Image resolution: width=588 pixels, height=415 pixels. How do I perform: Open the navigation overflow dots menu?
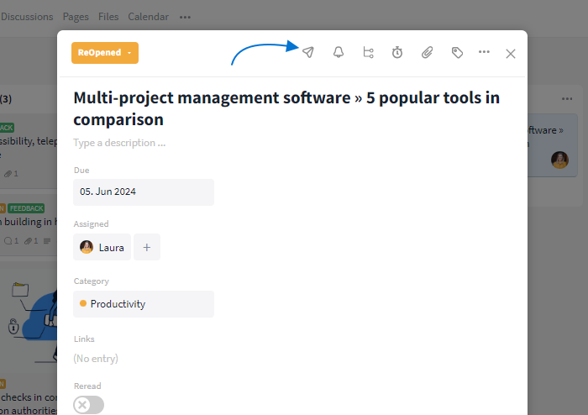pos(185,18)
